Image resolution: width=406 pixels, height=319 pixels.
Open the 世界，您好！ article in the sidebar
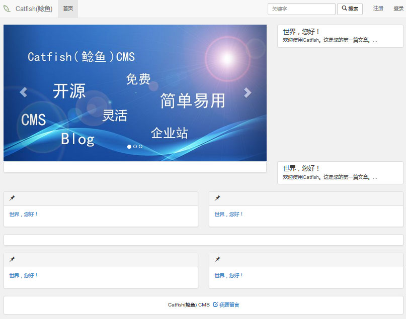tap(300, 31)
